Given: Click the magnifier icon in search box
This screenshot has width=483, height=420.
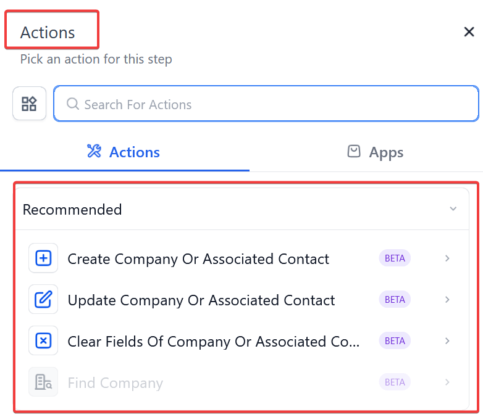Looking at the screenshot, I should coord(72,104).
